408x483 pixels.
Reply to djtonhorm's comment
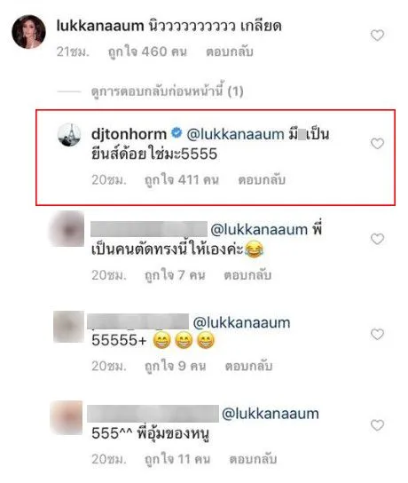pos(262,179)
